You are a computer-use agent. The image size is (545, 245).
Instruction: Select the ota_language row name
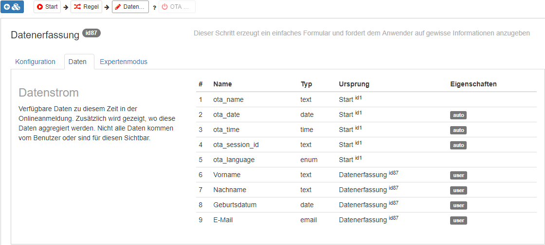(x=234, y=160)
